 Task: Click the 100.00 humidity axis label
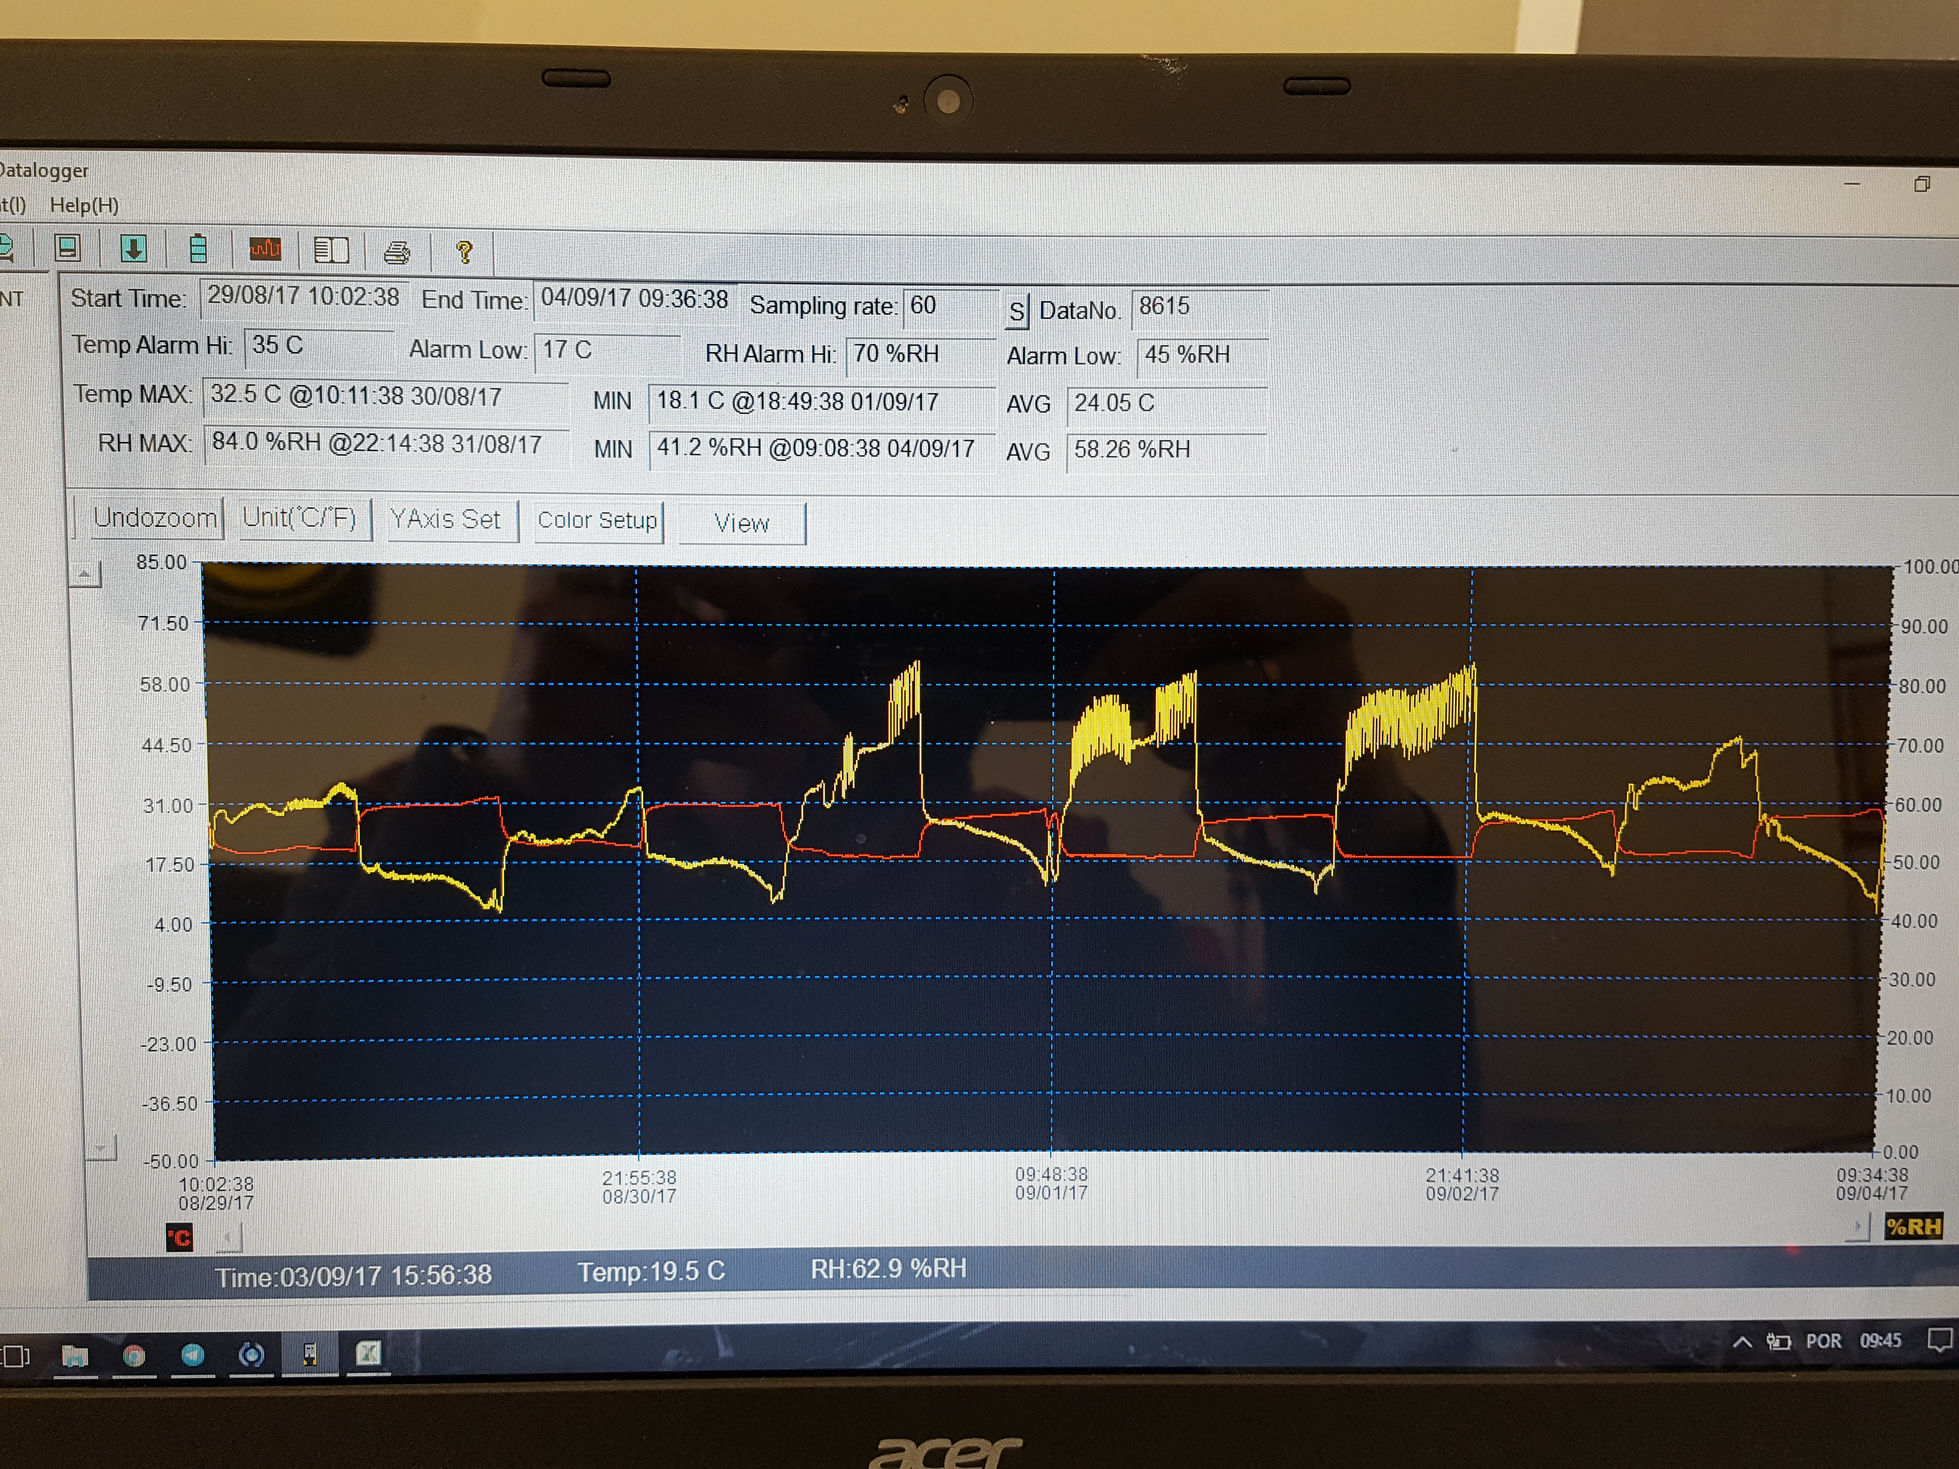(1930, 567)
